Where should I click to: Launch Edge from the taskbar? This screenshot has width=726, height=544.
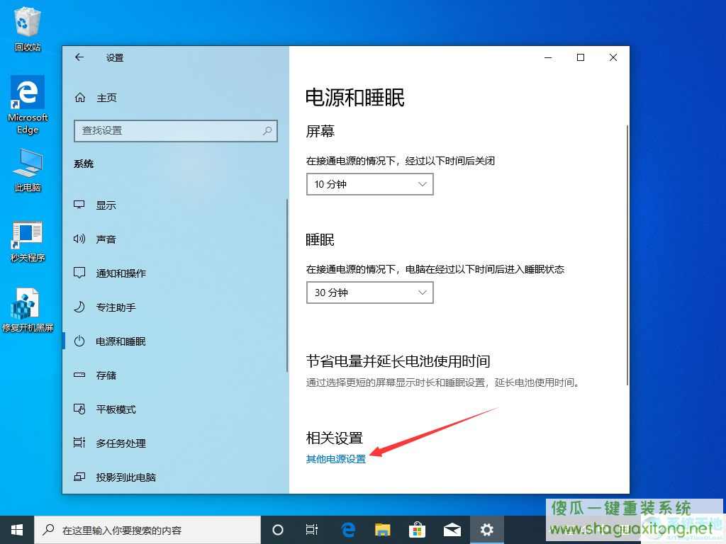347,530
